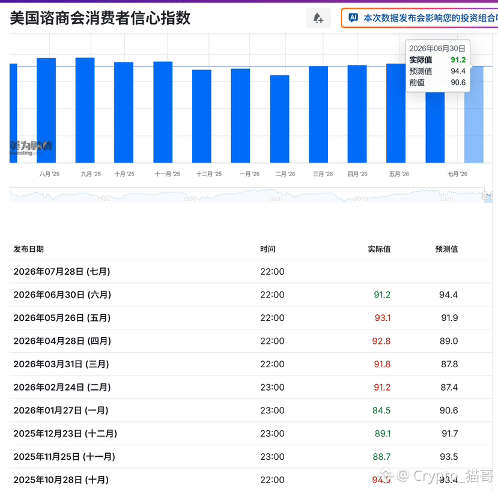Click the 实际值 column header
The image size is (498, 491).
(379, 249)
